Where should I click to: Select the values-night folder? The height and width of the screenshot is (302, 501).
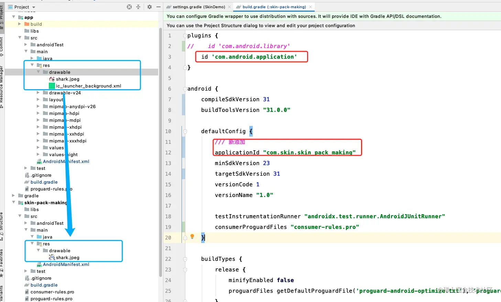coord(60,154)
